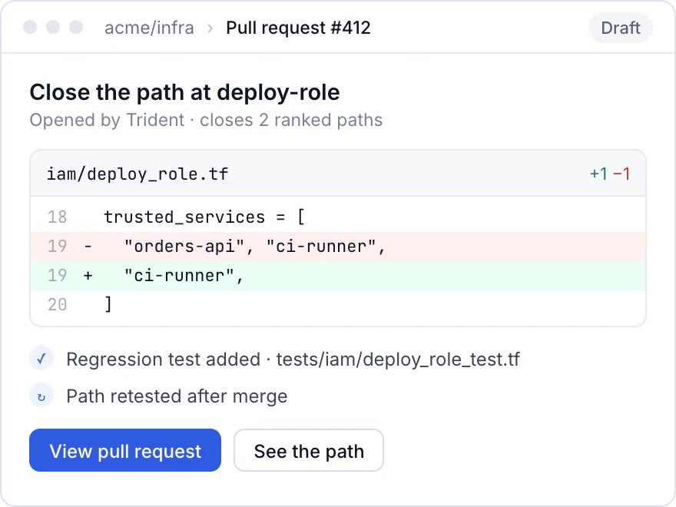This screenshot has height=507, width=676.
Task: Click the See the path button
Action: click(x=309, y=450)
